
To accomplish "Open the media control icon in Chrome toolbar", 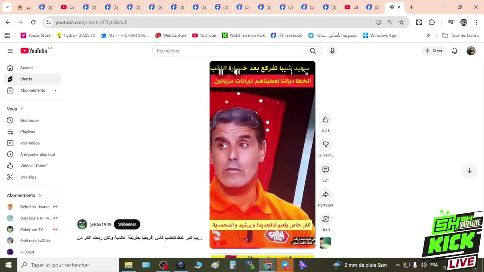I will point(451,22).
